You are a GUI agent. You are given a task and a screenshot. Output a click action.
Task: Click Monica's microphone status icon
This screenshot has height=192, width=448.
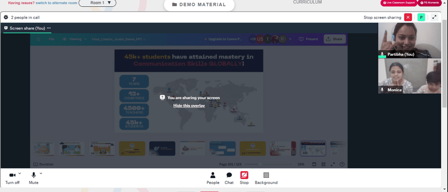click(x=382, y=90)
